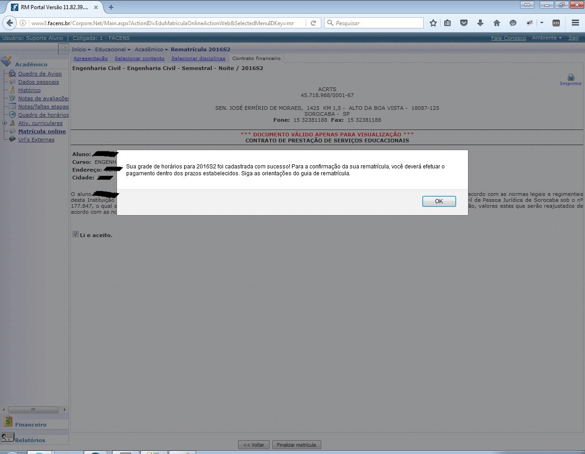Viewport: 585px width, 454px height.
Task: Click the browser Home icon
Action: point(496,23)
